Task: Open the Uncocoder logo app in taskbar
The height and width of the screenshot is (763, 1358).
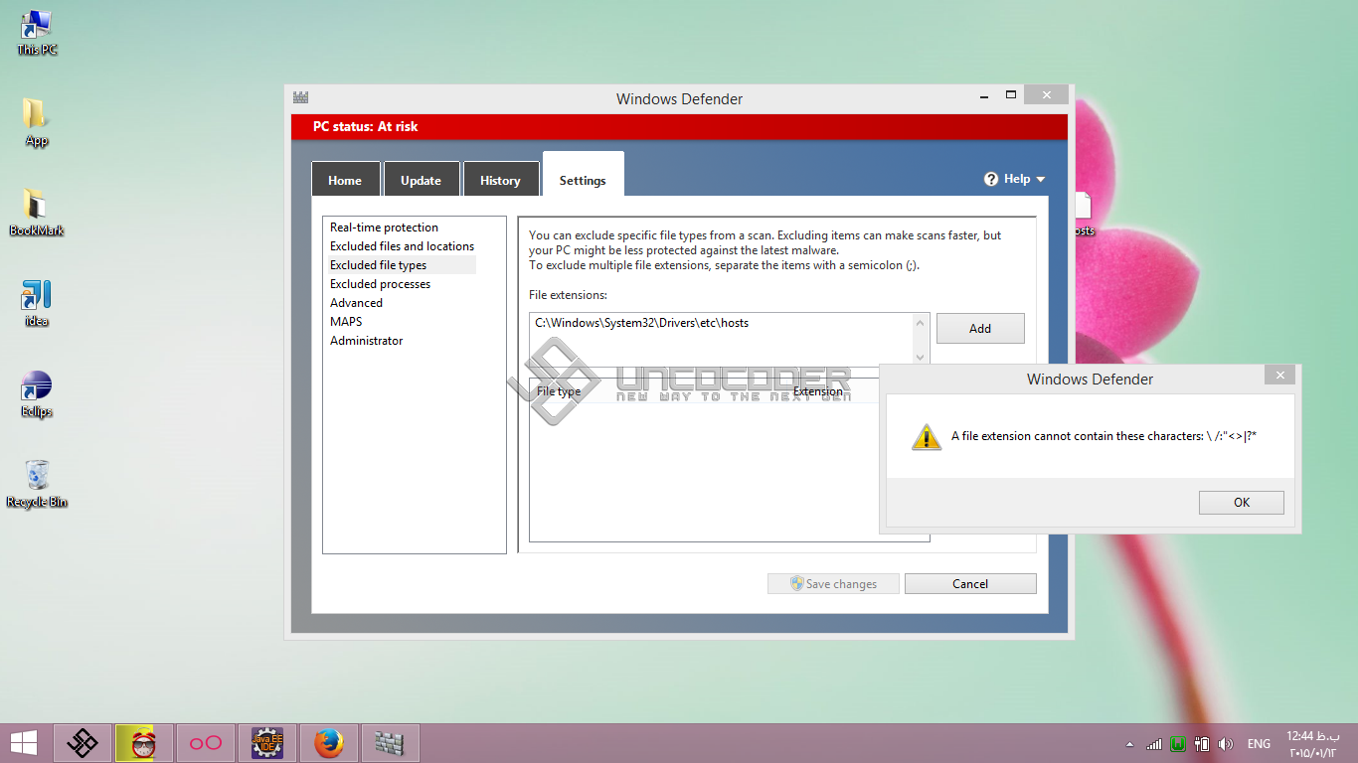Action: point(83,743)
